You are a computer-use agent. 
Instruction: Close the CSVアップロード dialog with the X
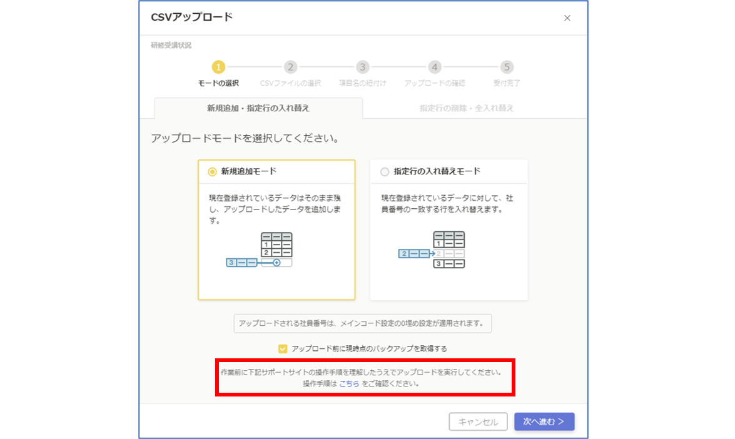567,18
